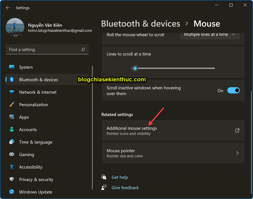253x199 pixels.
Task: Click the System monitor icon
Action: [x=12, y=67]
